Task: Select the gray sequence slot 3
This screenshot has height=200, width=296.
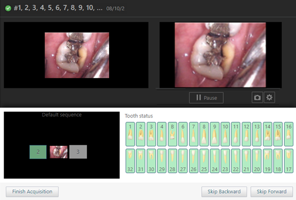Action: click(78, 152)
